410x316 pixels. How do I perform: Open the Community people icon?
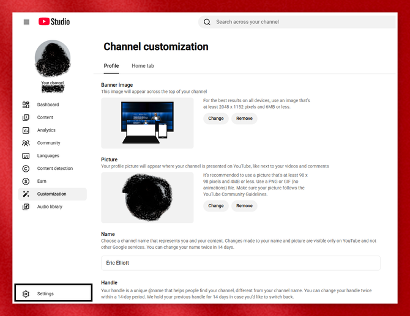26,143
